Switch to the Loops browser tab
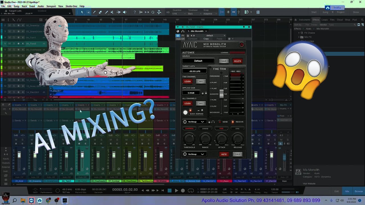 coord(325,20)
